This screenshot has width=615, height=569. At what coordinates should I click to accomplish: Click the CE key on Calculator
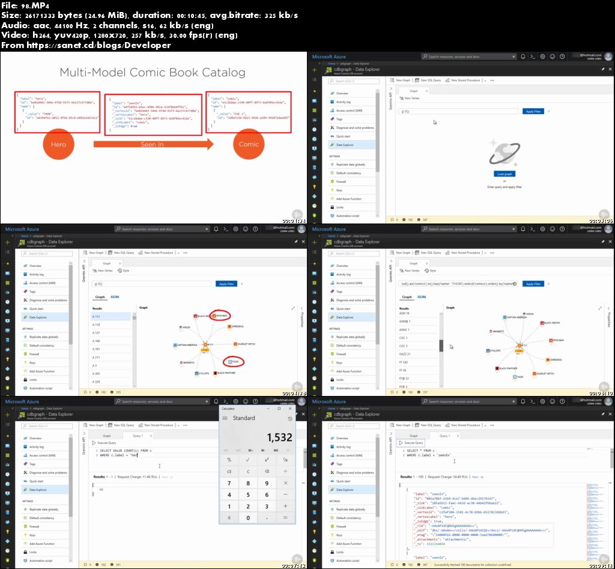pos(229,471)
